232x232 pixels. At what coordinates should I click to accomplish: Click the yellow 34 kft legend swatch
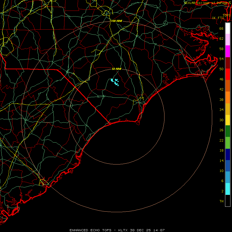point(228,120)
